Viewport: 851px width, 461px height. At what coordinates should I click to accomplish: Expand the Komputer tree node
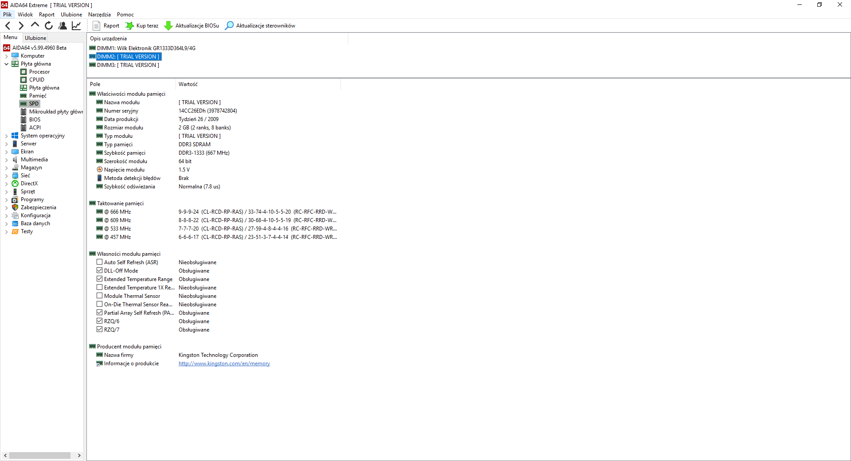tap(6, 56)
